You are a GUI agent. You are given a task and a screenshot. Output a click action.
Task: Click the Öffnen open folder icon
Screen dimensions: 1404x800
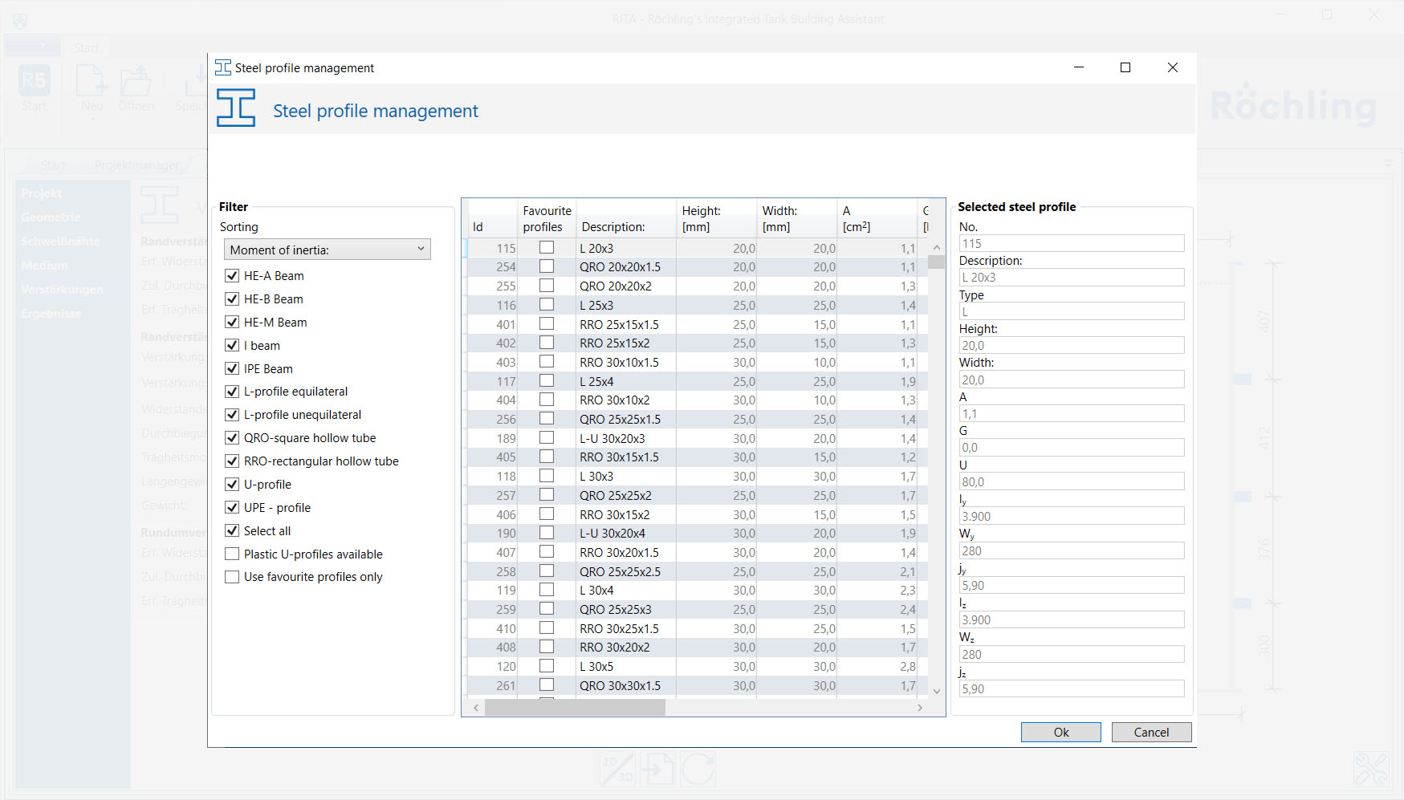(x=136, y=82)
